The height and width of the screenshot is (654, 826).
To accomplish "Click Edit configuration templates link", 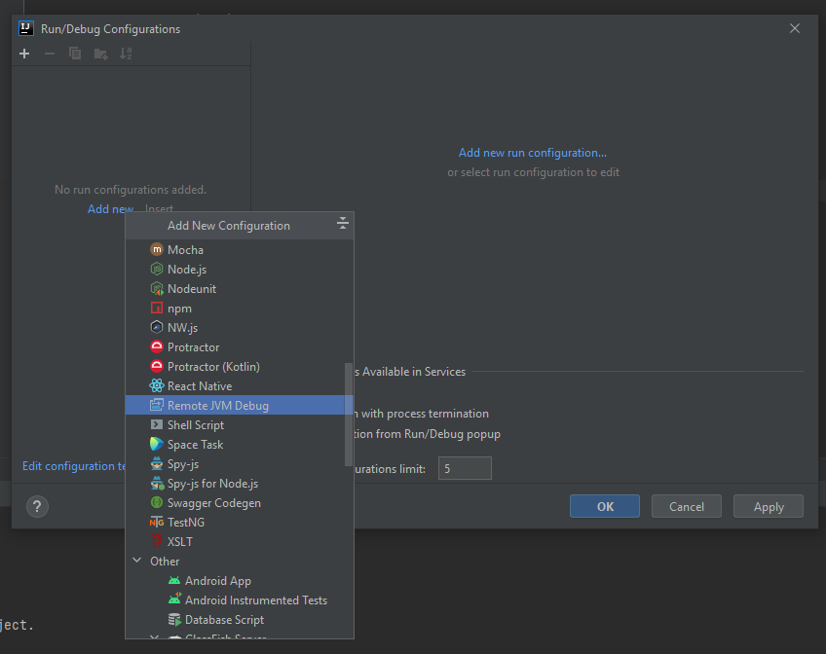I will (74, 465).
